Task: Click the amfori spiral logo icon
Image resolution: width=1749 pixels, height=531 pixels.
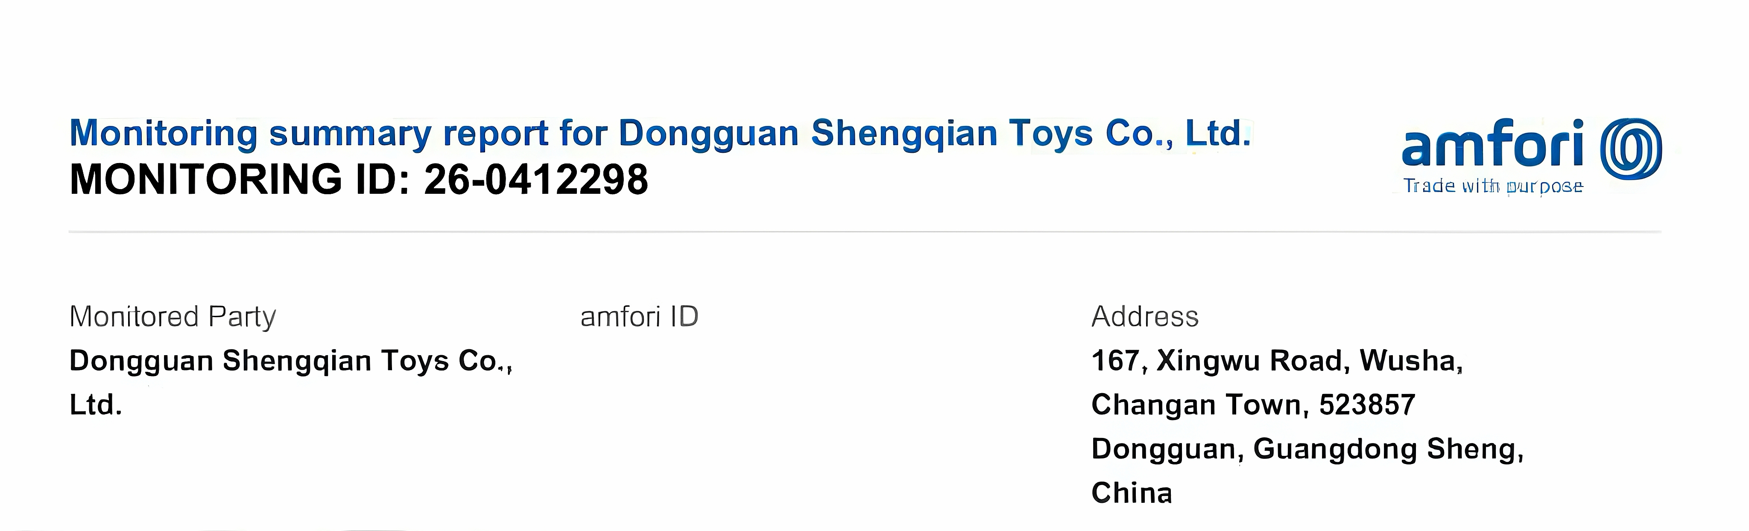Action: 1631,149
